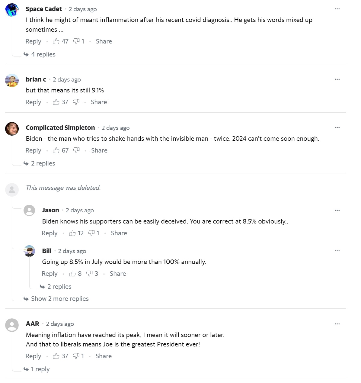Thumbs up AAR's comment
Screen dimensions: 361x383
point(56,356)
